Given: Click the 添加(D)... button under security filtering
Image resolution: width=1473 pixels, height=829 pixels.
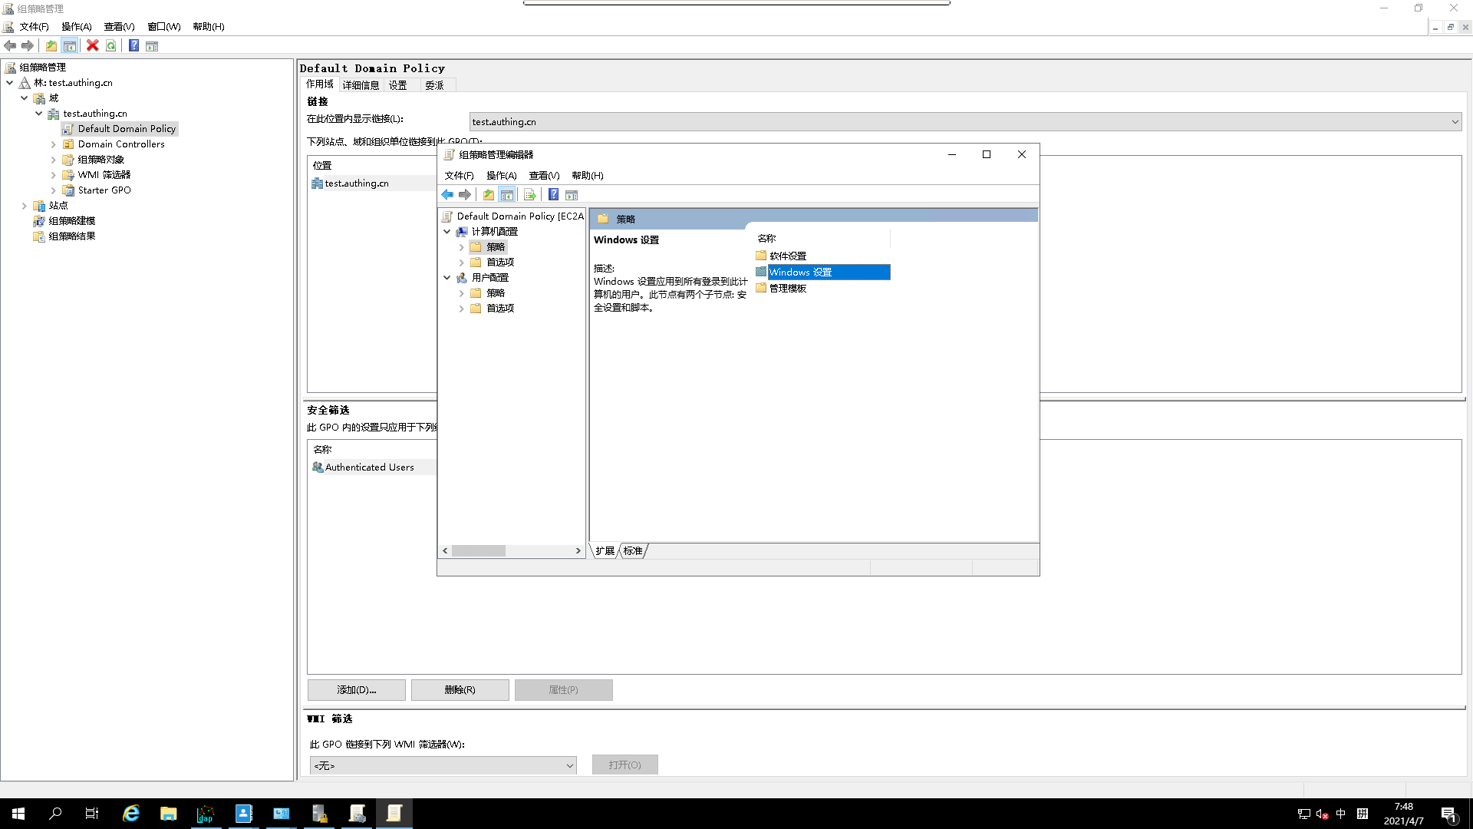Looking at the screenshot, I should tap(356, 689).
